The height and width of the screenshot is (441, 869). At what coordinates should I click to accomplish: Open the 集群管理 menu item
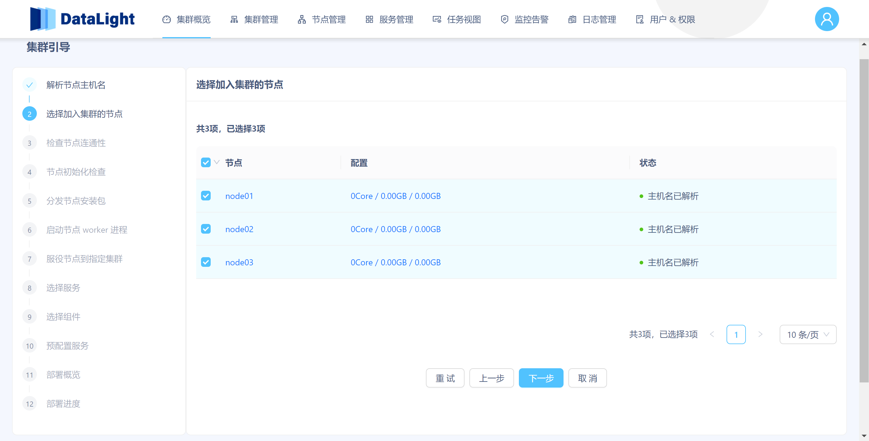(254, 20)
